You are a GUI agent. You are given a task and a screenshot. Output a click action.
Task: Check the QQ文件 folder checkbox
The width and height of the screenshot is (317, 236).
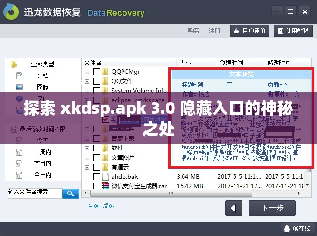[x=97, y=81]
